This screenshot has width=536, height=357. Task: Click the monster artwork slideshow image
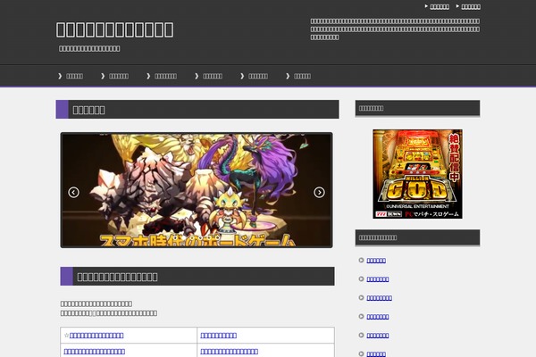click(197, 190)
